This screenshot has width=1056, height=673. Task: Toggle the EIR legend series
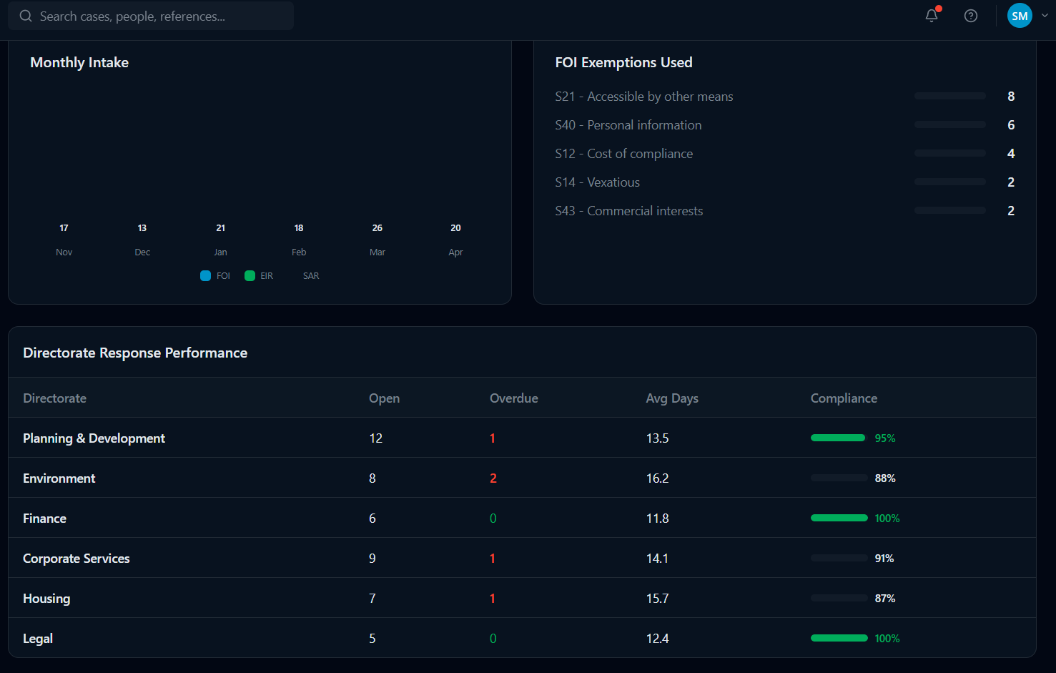coord(259,276)
